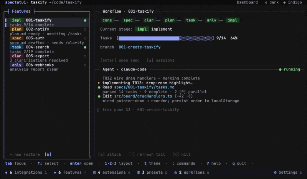
Task: Click the hollow status circle for 003-auth
Action: [x=85, y=39]
